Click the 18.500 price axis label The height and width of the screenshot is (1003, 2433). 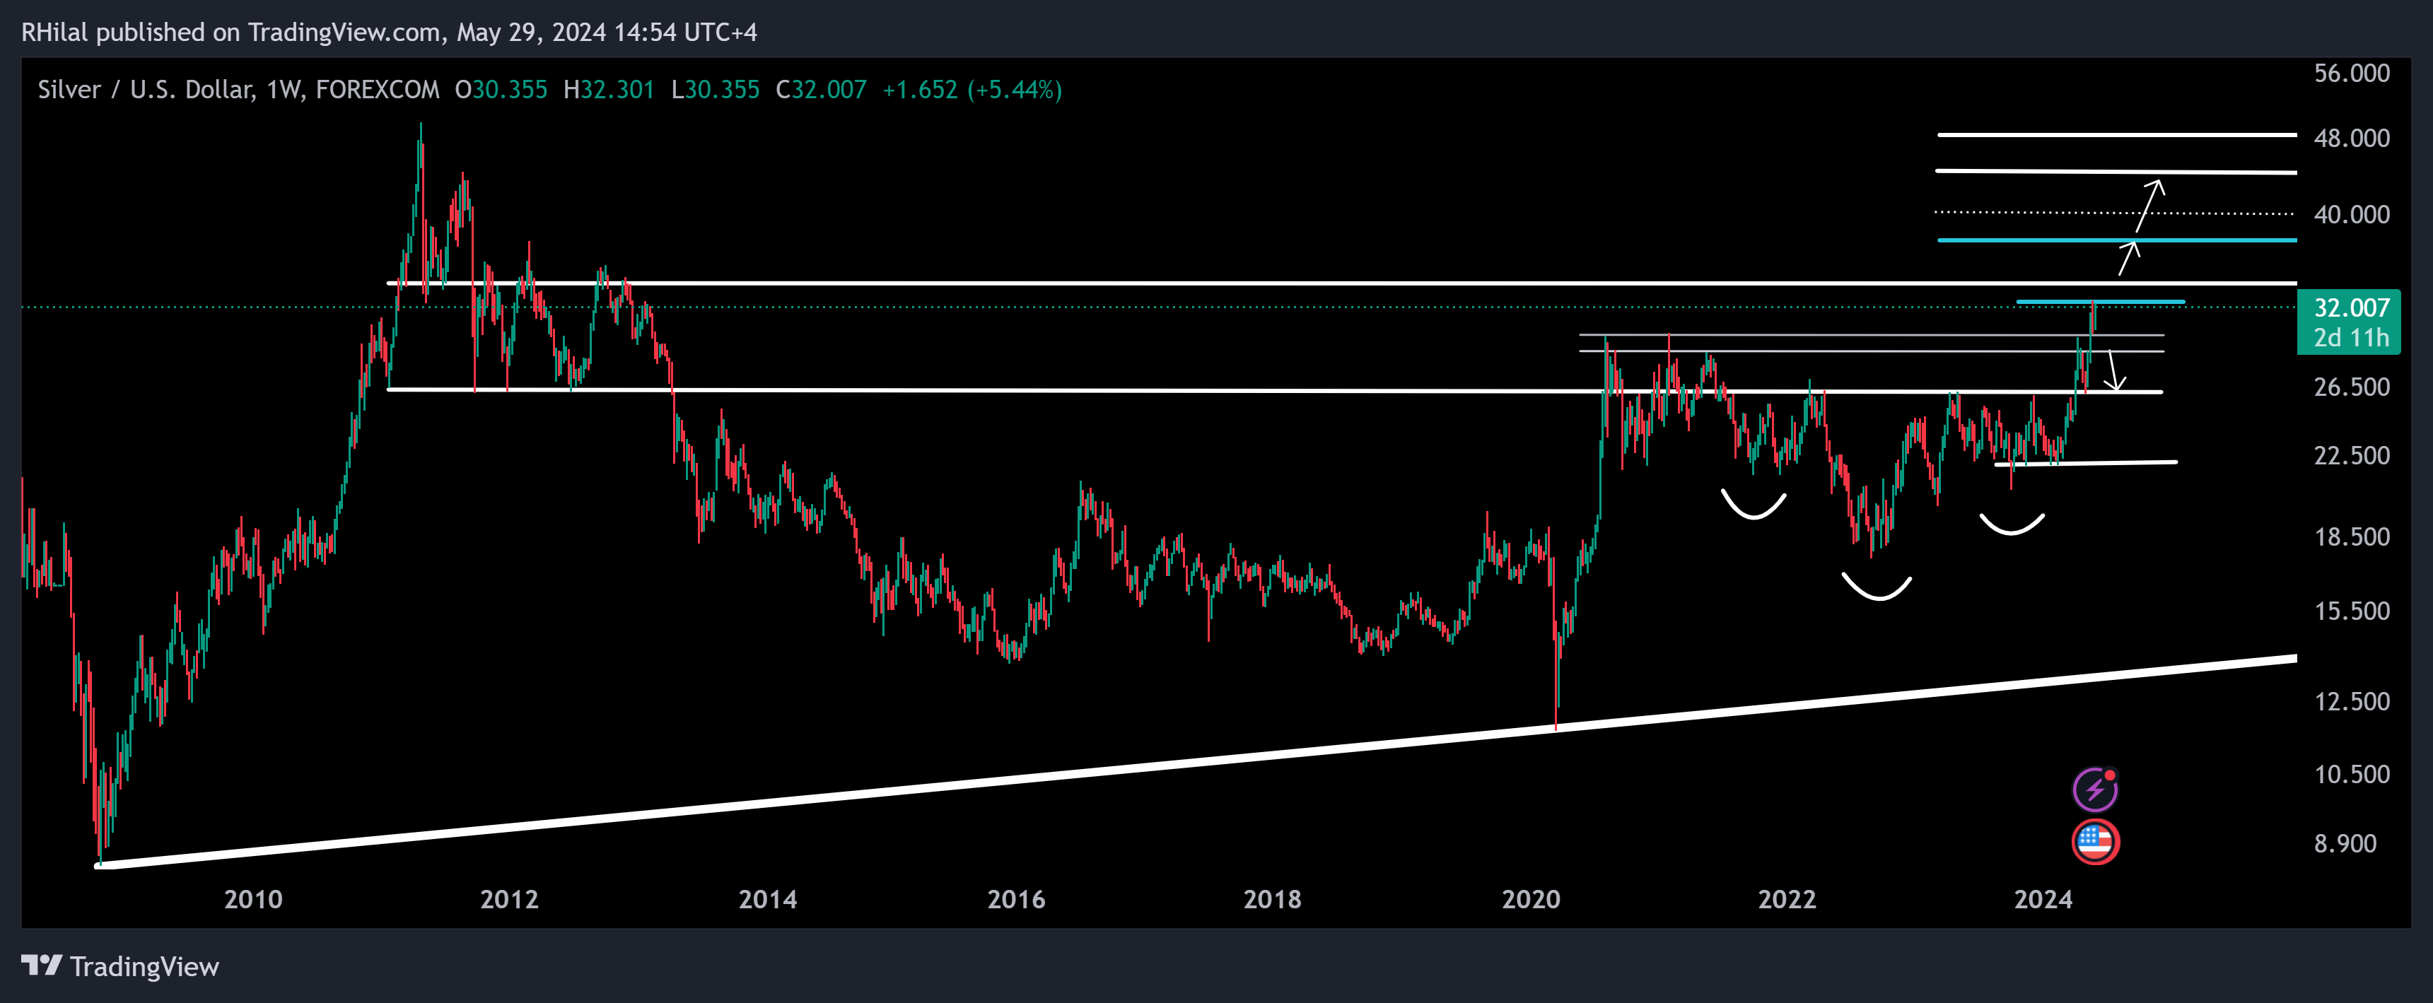(2352, 536)
